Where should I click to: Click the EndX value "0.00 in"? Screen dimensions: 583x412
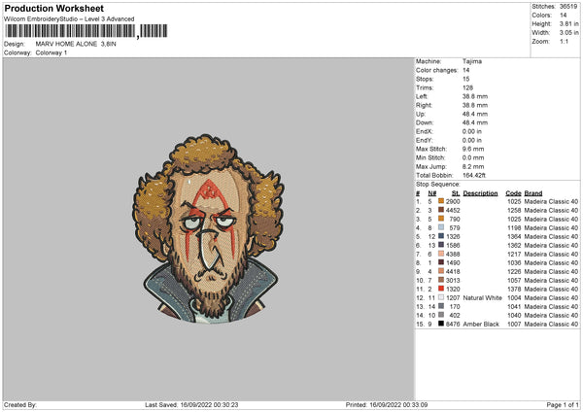point(472,131)
